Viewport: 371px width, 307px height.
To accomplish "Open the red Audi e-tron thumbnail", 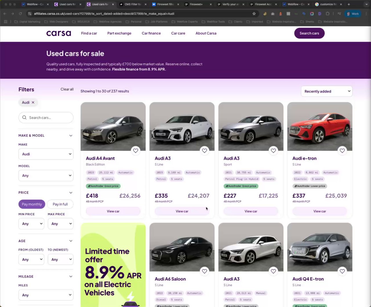I will tap(320, 126).
